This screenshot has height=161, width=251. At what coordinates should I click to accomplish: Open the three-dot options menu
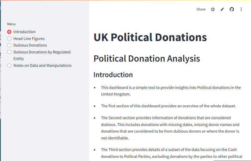click(x=241, y=9)
